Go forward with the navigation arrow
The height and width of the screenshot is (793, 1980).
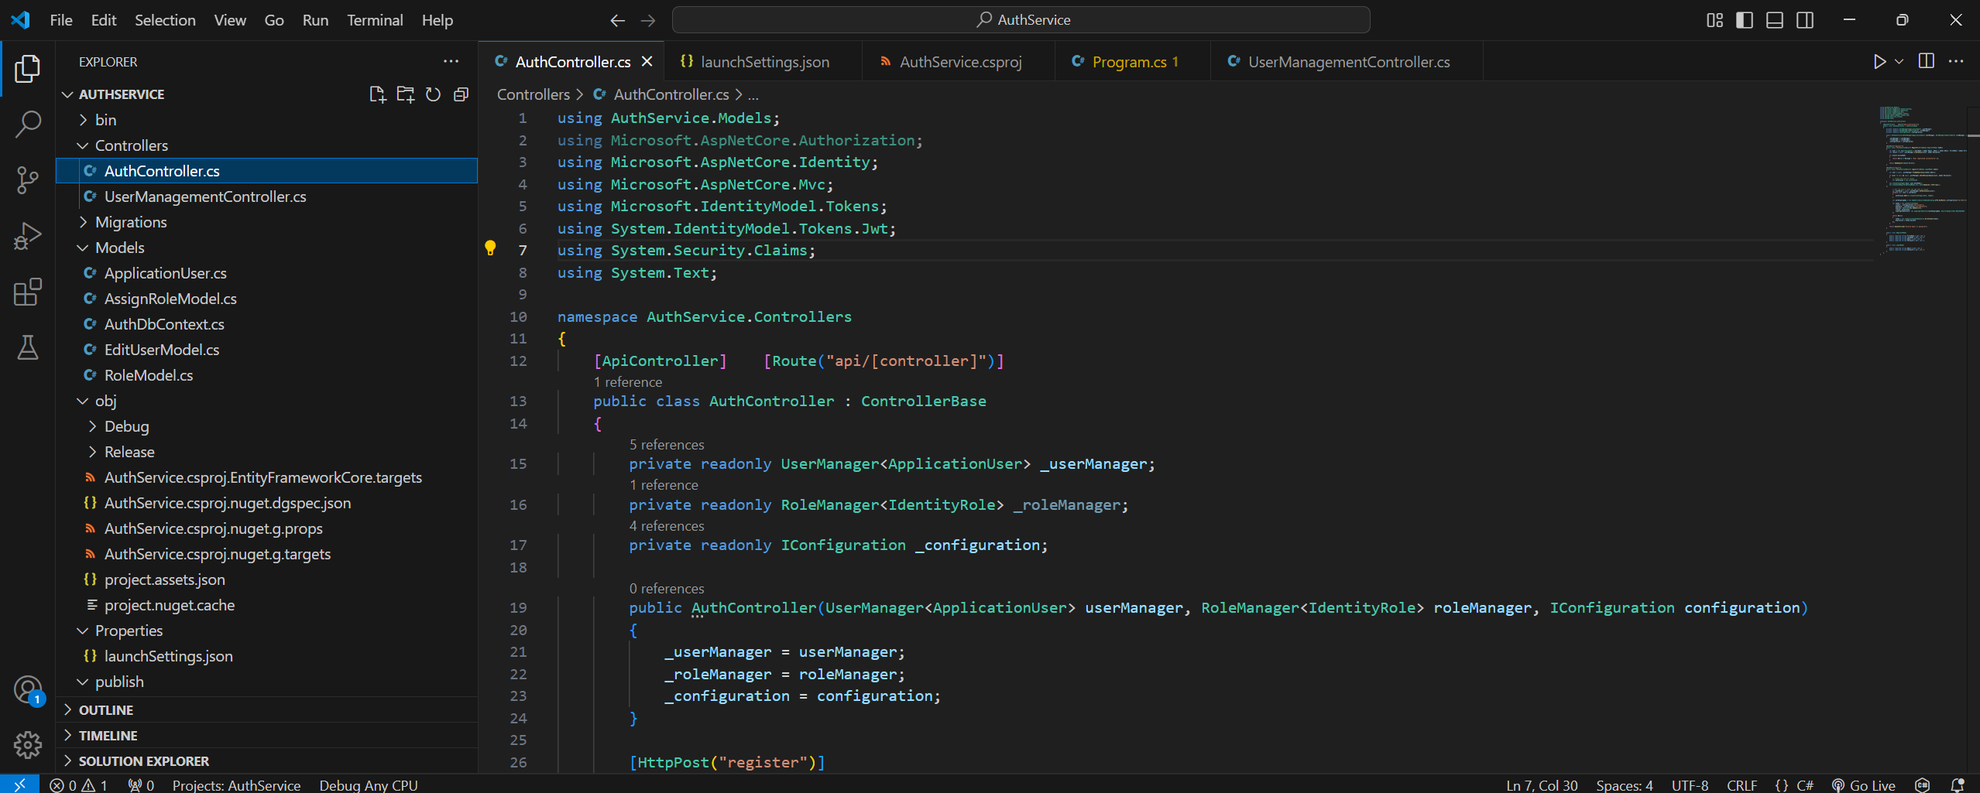click(648, 20)
